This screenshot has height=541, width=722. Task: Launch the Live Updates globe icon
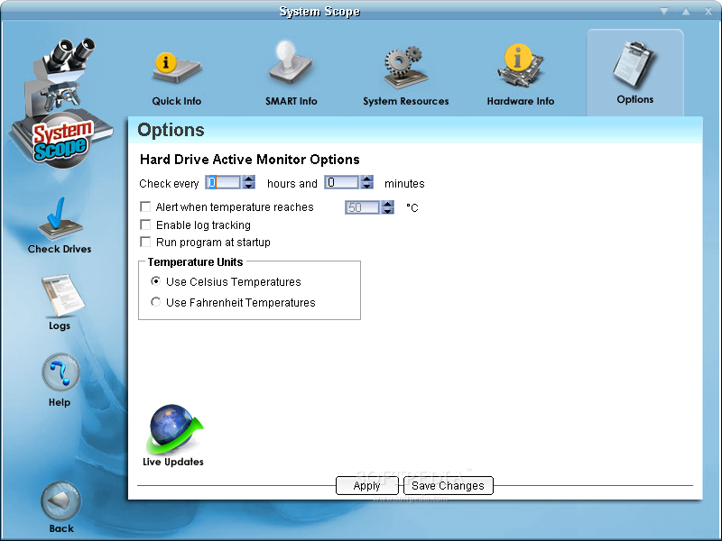pyautogui.click(x=174, y=429)
